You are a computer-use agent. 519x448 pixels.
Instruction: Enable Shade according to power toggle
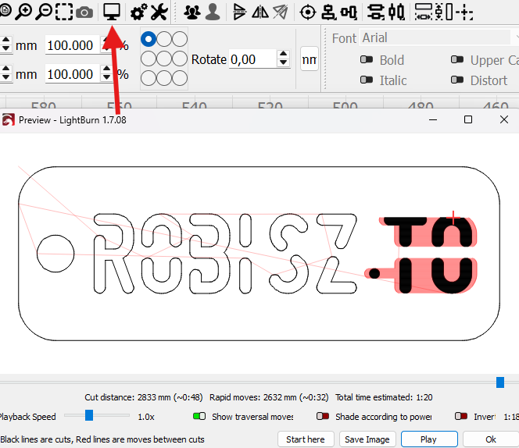(x=322, y=417)
